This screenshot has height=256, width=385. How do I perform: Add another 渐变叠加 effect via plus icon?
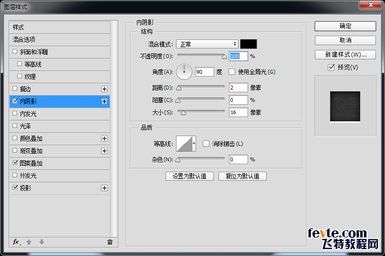104,151
